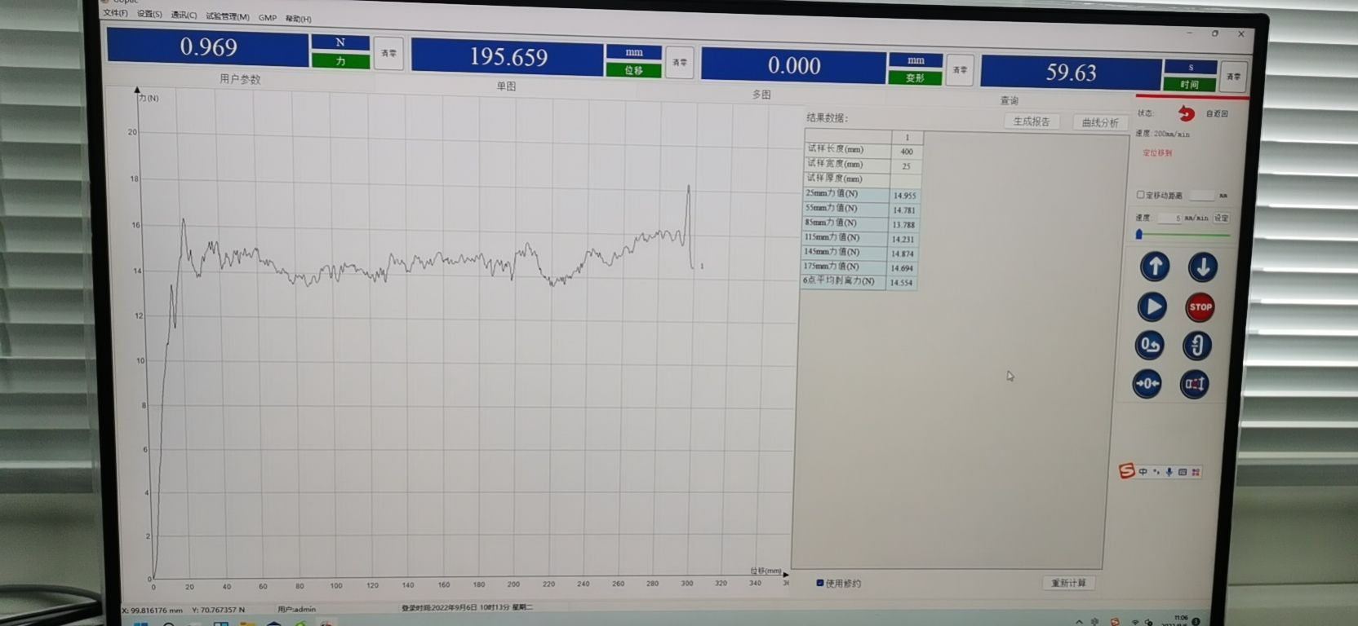Select the 175mm力值(N) result row
1358x626 pixels.
pos(859,267)
